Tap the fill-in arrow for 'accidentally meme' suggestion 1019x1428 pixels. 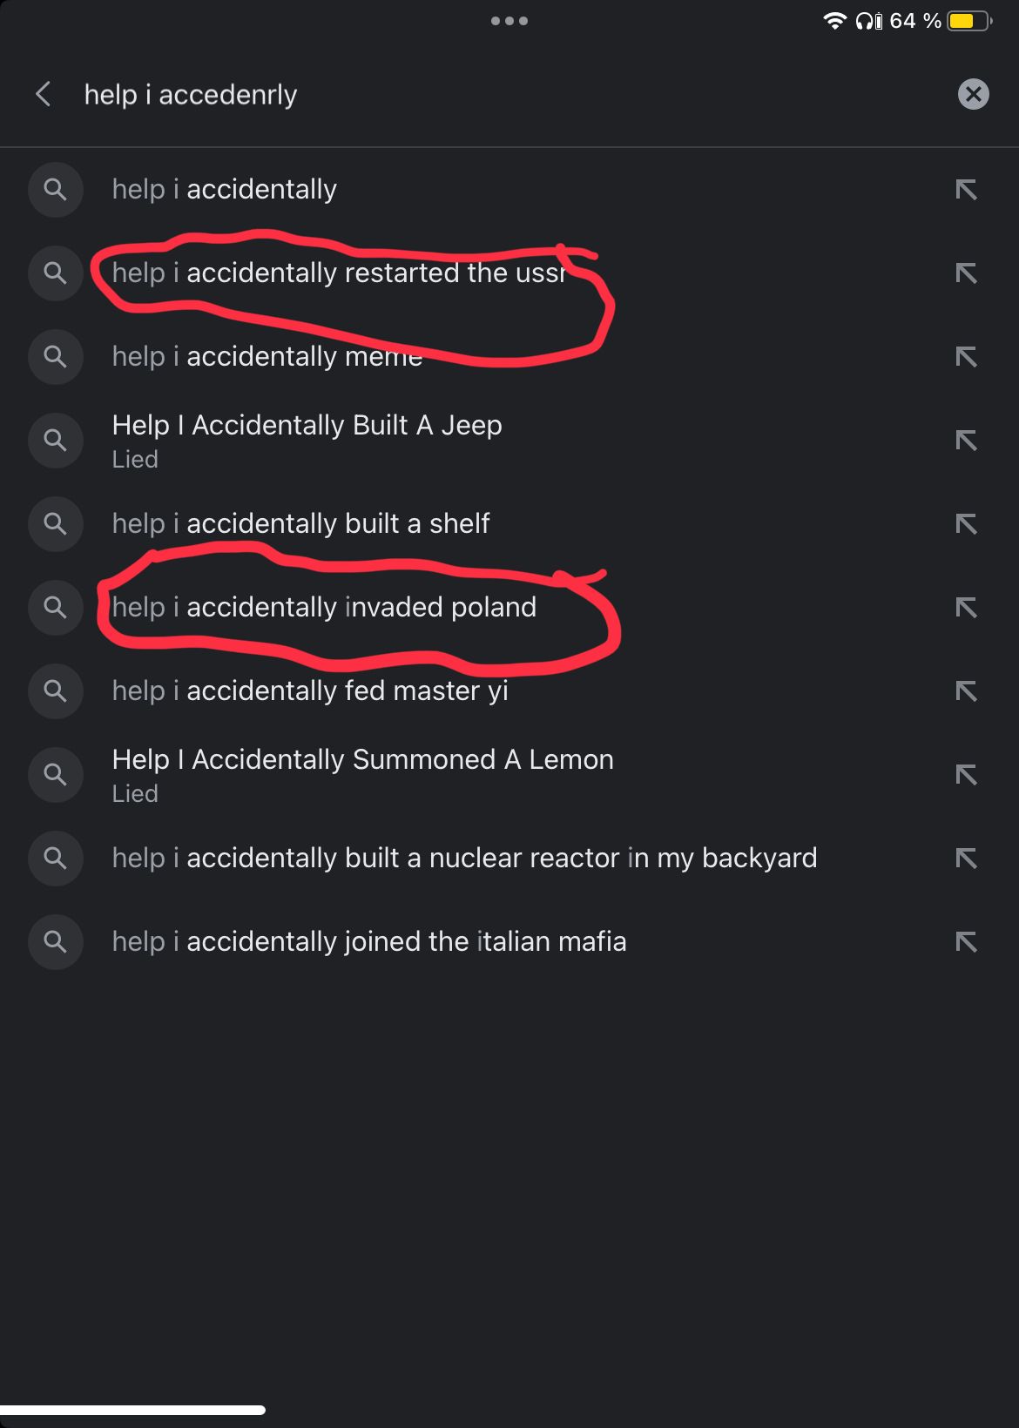[x=966, y=357]
